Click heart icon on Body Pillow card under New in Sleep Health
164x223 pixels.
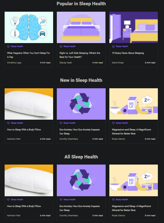pos(8,123)
